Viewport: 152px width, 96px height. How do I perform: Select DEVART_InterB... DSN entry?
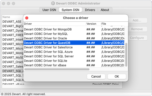(13, 40)
